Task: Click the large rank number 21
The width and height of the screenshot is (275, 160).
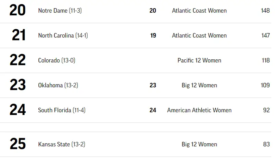Action: point(18,35)
